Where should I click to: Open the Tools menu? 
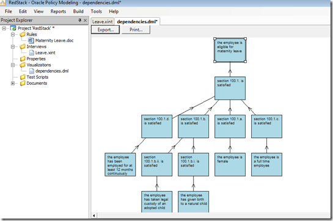click(96, 11)
